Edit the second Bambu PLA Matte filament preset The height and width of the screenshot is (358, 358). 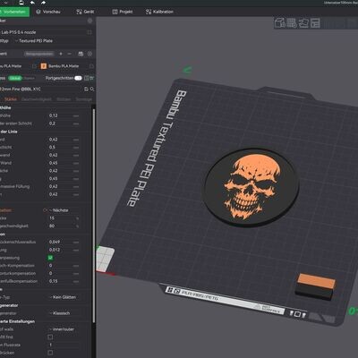91,66
